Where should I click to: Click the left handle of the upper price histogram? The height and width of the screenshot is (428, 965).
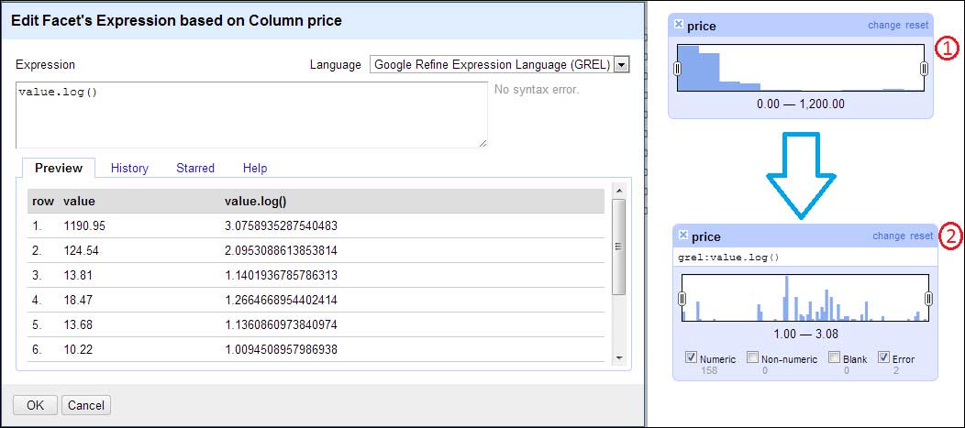point(678,69)
